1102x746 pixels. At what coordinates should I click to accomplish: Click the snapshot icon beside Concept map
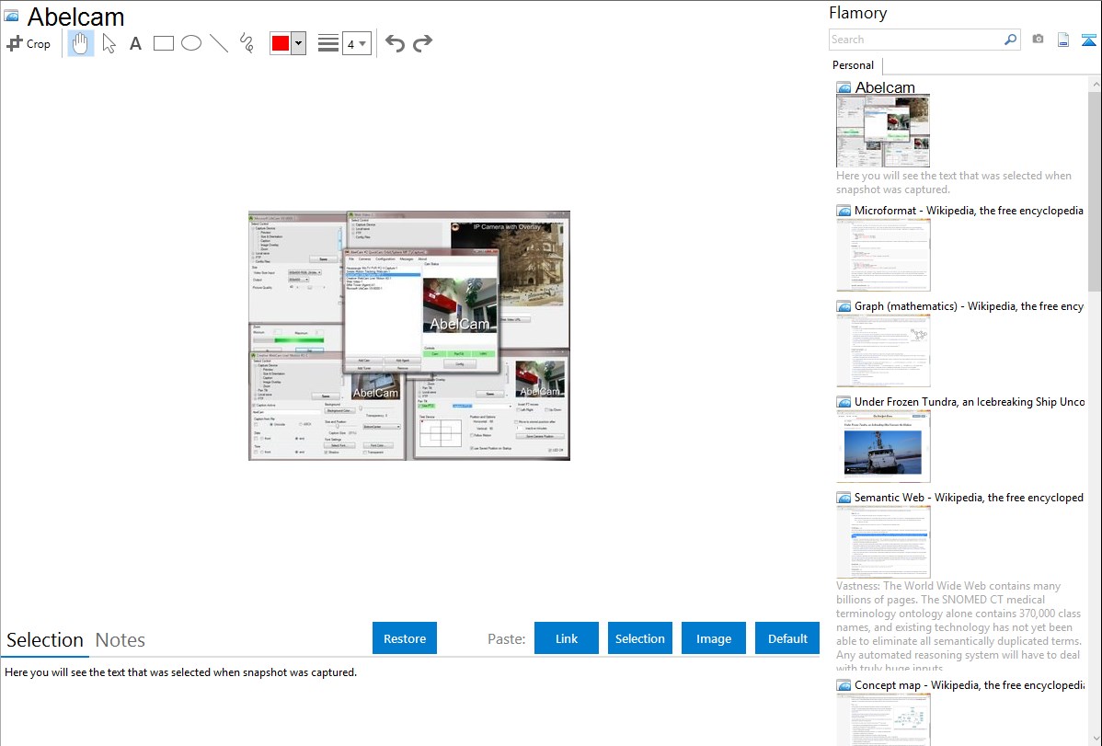click(x=844, y=684)
